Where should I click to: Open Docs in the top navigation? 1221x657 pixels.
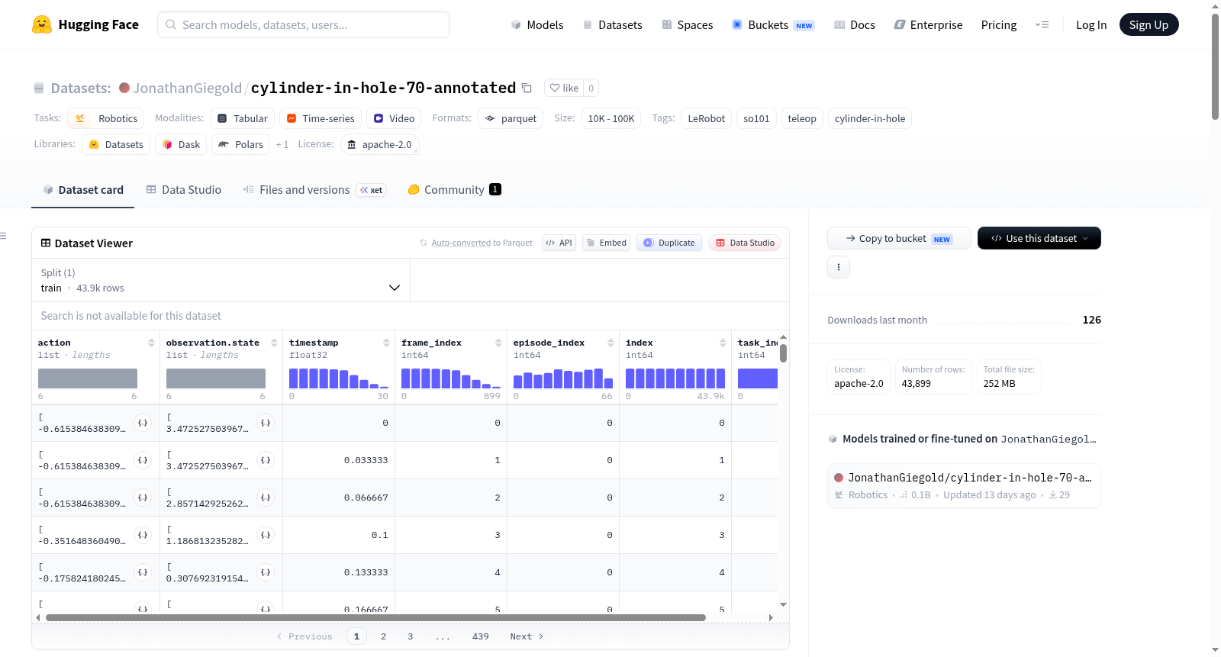pos(855,24)
